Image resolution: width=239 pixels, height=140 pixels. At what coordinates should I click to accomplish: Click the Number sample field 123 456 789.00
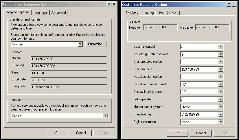coord(69,59)
